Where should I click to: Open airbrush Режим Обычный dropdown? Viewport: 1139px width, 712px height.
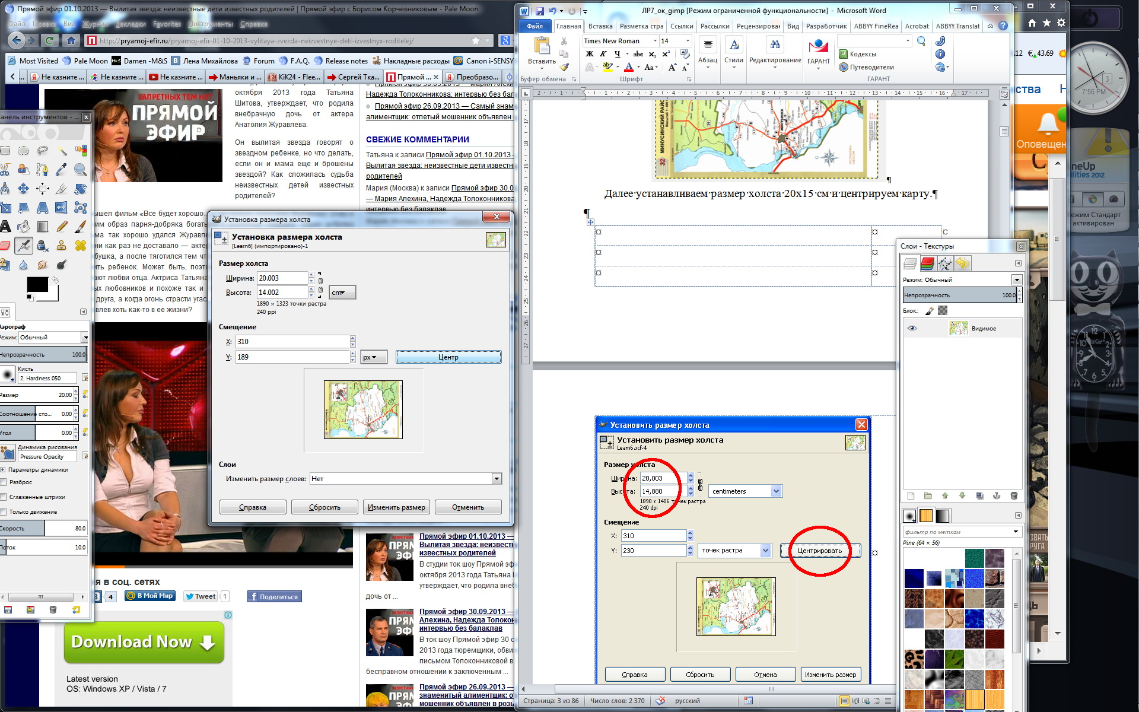coord(85,338)
